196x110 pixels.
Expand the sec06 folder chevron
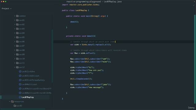[x=15, y=42]
